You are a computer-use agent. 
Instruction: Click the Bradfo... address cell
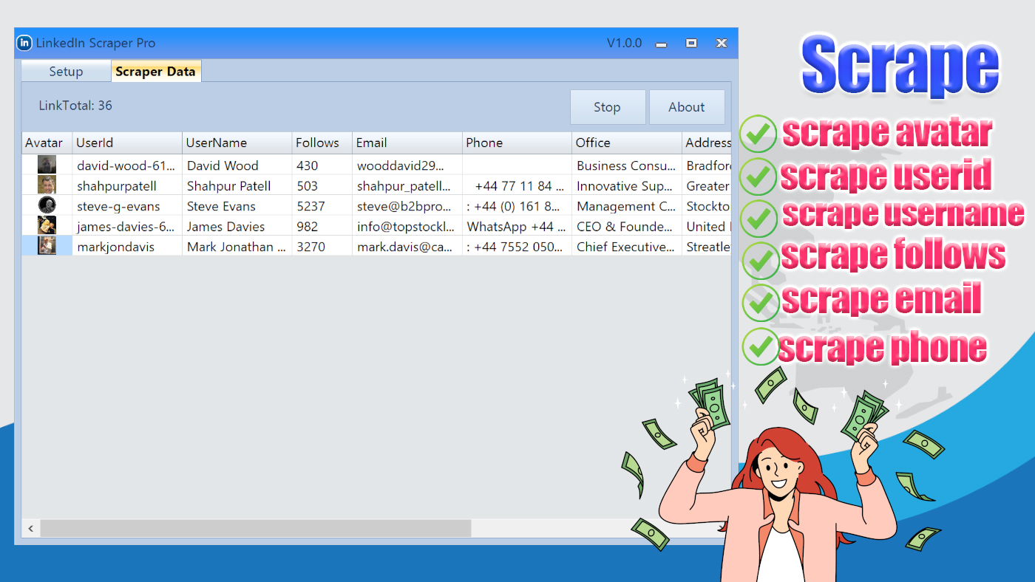click(707, 165)
